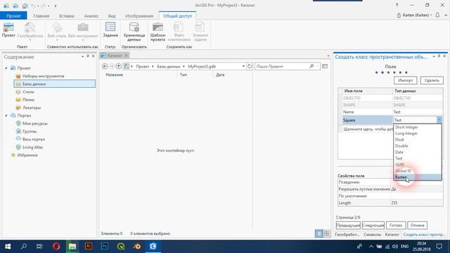
Task: Click the Length value 255 field
Action: 416,203
